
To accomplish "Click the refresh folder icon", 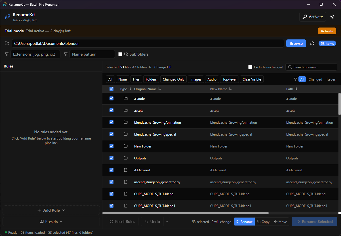I will (312, 43).
